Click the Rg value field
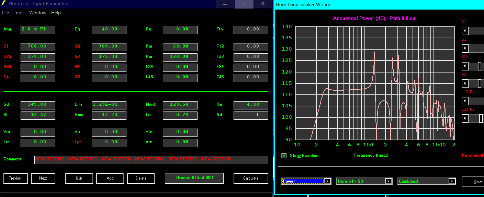This screenshot has width=484, height=197. coord(180,30)
